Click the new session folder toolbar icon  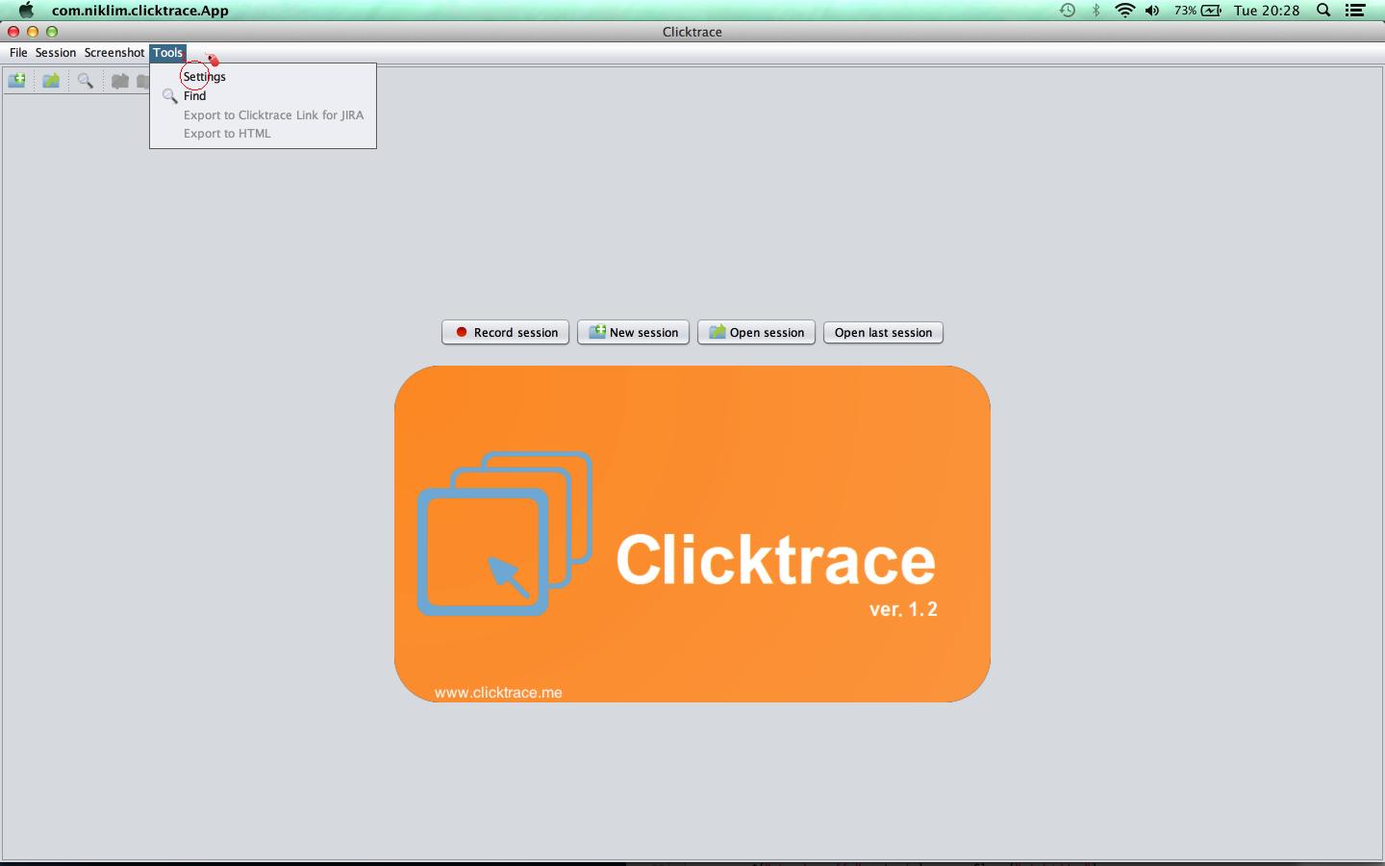click(17, 81)
